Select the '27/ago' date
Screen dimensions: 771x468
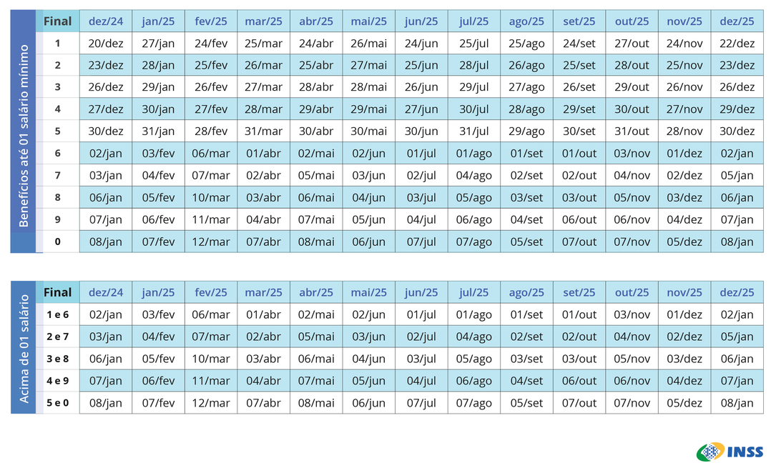(526, 87)
